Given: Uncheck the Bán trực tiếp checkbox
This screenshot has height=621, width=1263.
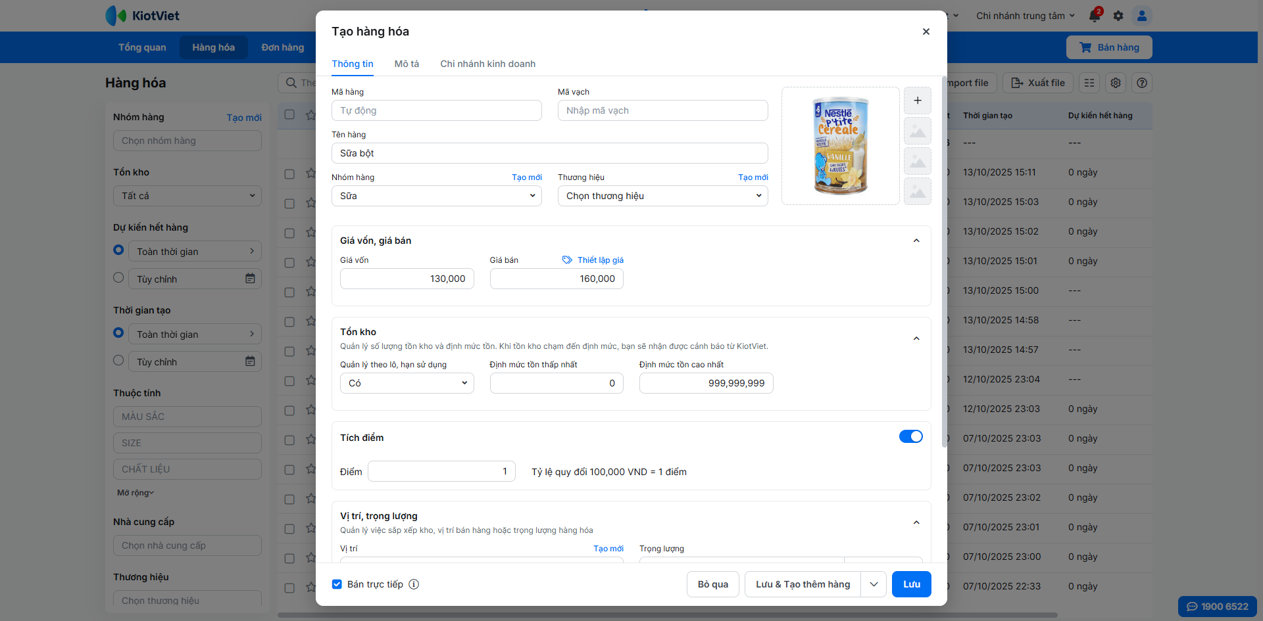Looking at the screenshot, I should click(337, 584).
